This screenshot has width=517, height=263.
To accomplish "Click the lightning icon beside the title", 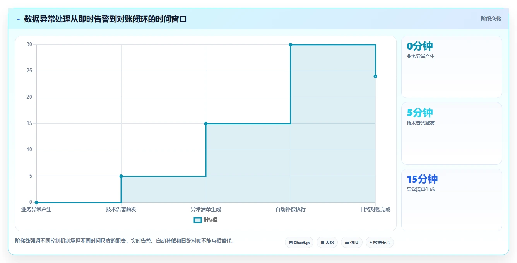I will [18, 19].
